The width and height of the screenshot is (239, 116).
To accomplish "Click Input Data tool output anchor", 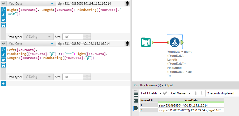I will coord(153,42).
